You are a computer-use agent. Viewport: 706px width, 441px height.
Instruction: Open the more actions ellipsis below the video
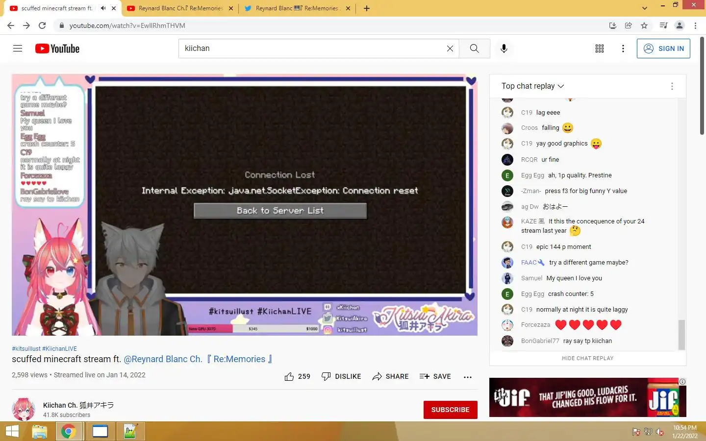pyautogui.click(x=468, y=377)
